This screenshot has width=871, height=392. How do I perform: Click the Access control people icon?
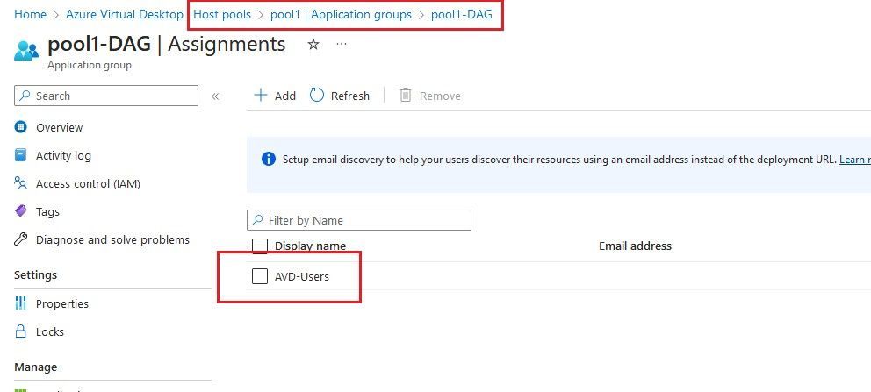click(x=20, y=183)
